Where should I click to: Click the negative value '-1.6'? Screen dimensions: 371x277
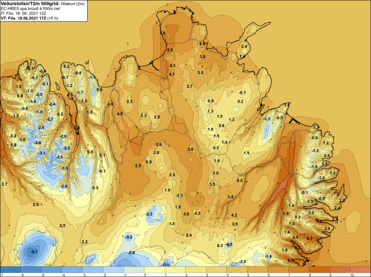click(x=33, y=101)
